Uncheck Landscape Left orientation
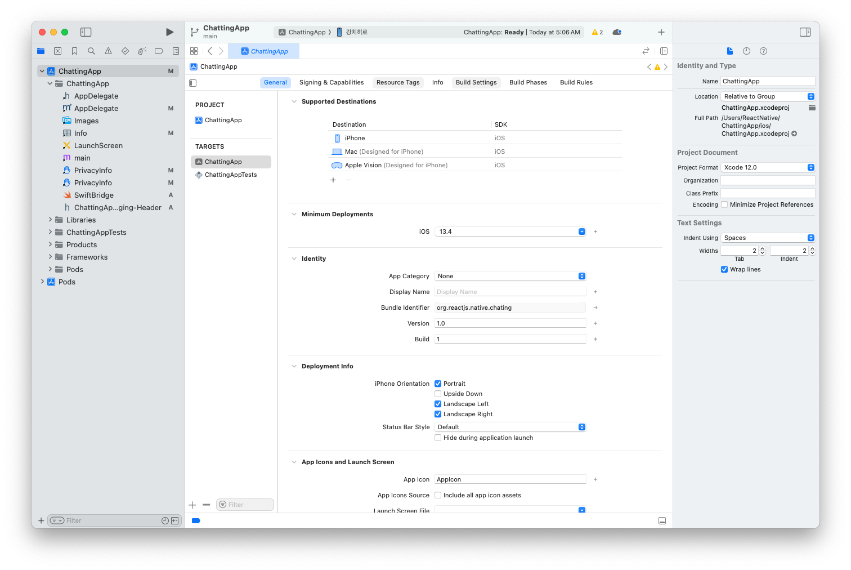 click(x=438, y=404)
